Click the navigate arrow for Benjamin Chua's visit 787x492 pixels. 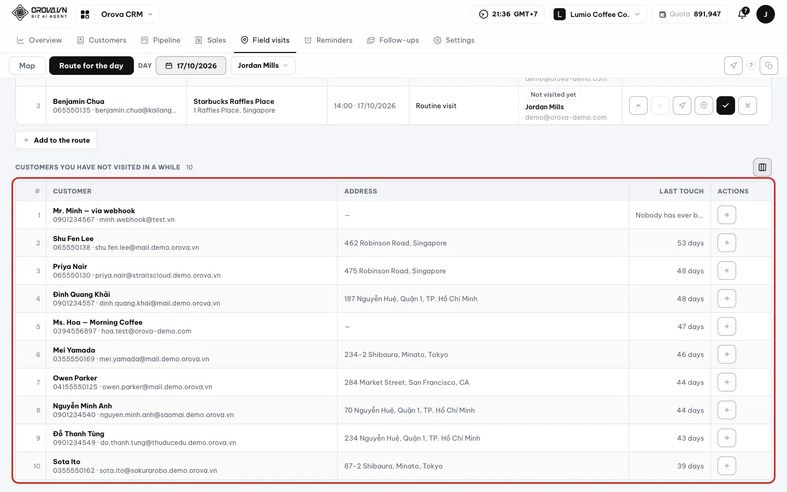point(682,106)
